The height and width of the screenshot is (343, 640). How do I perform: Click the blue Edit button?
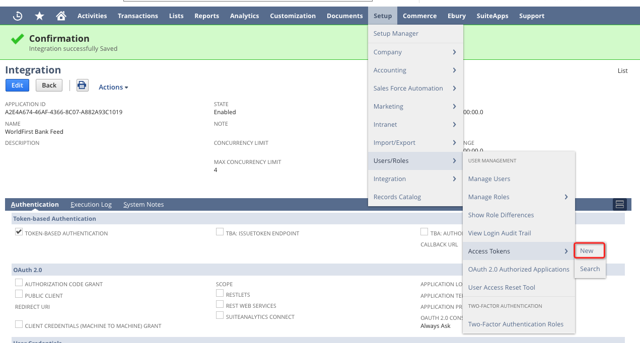[x=17, y=85]
